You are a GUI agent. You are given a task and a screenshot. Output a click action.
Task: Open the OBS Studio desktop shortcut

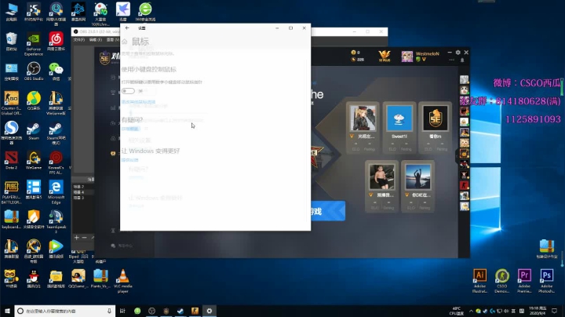[34, 71]
